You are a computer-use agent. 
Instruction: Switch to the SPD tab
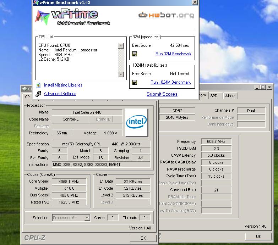click(216, 96)
